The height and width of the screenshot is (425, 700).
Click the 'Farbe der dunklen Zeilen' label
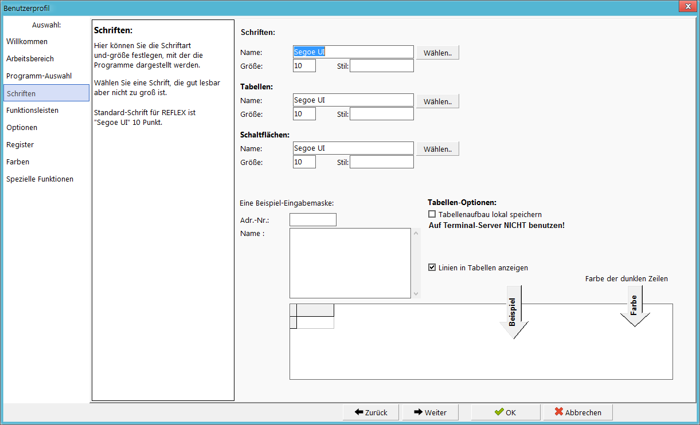tap(626, 279)
